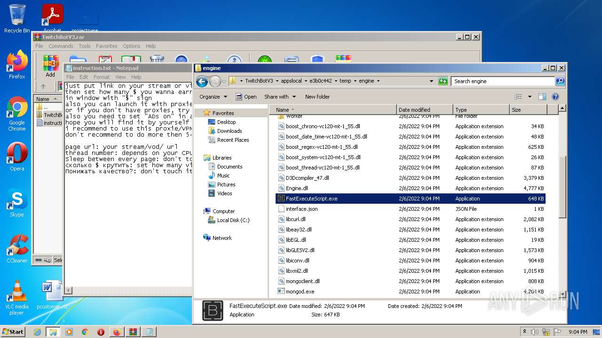Viewport: 602px width, 338px height.
Task: Open the Recycle Bin desktop icon
Action: coord(17,19)
